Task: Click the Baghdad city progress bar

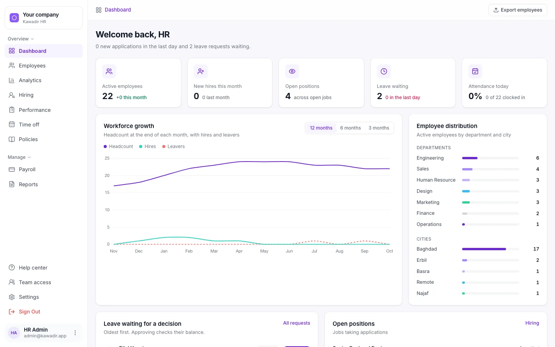Action: (x=491, y=249)
